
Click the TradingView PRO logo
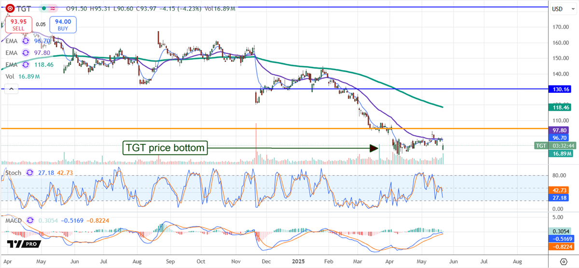(23, 244)
